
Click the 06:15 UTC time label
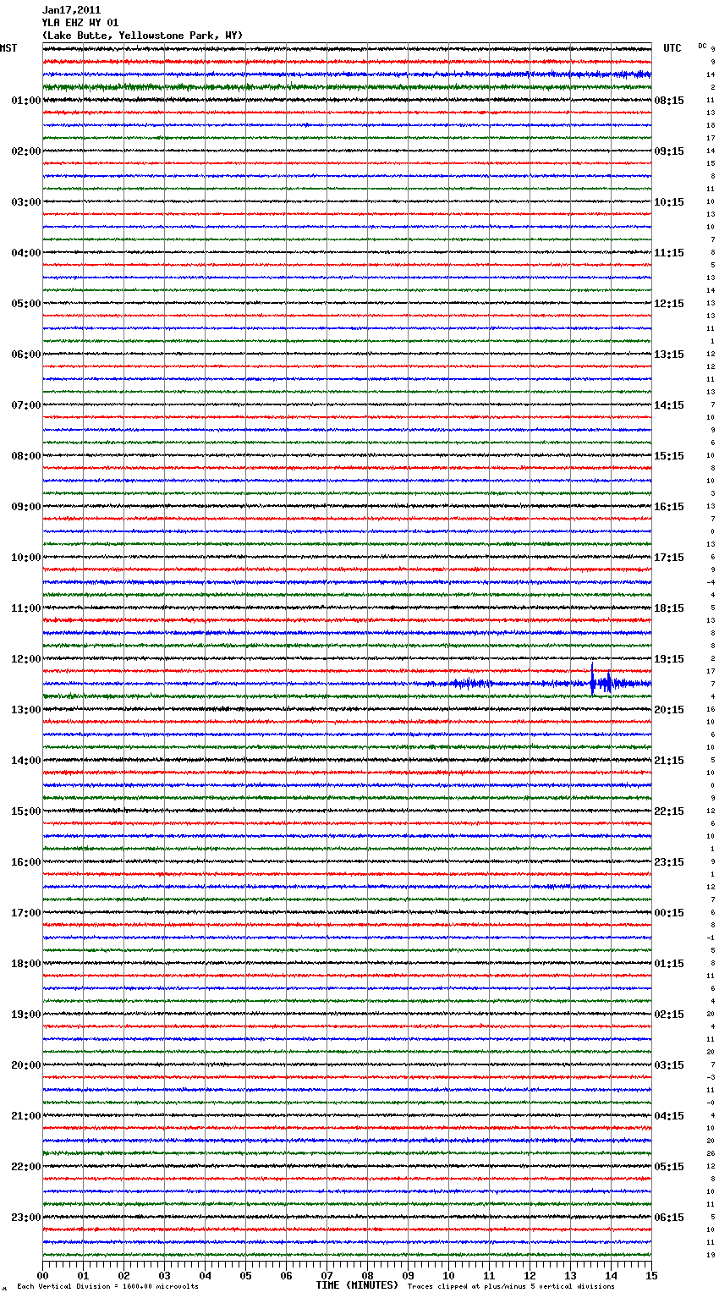tap(669, 1218)
